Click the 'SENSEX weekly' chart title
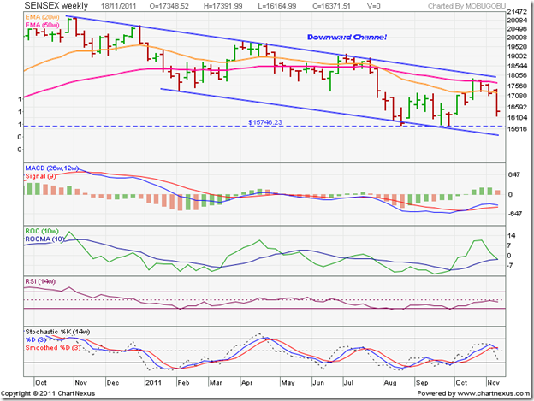Image resolution: width=534 pixels, height=401 pixels. coord(56,5)
